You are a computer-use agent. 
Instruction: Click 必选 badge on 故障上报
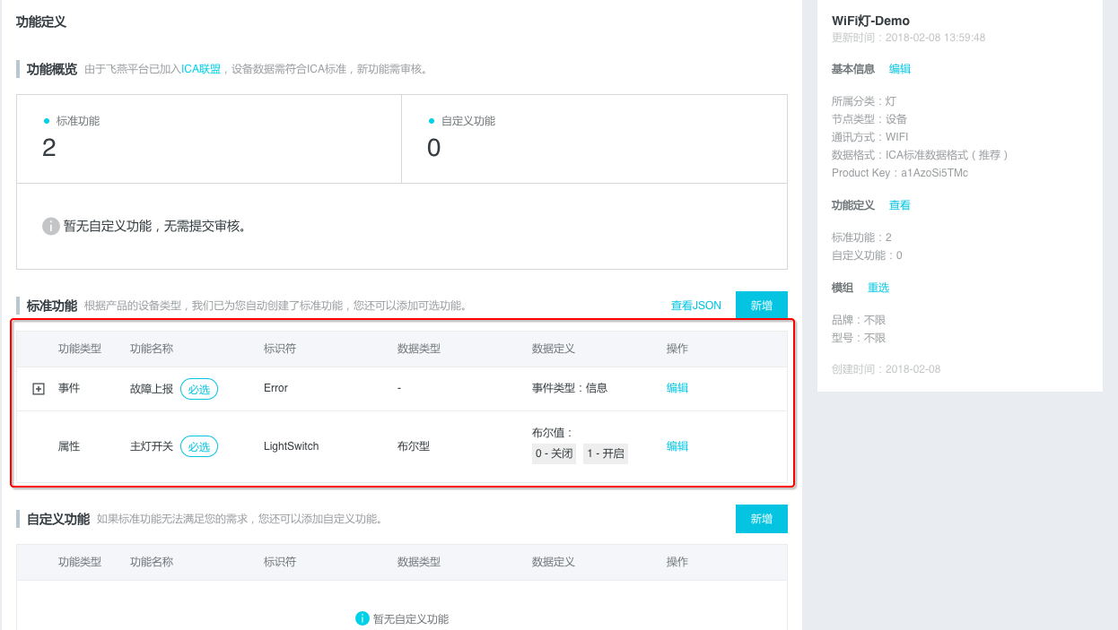point(199,389)
